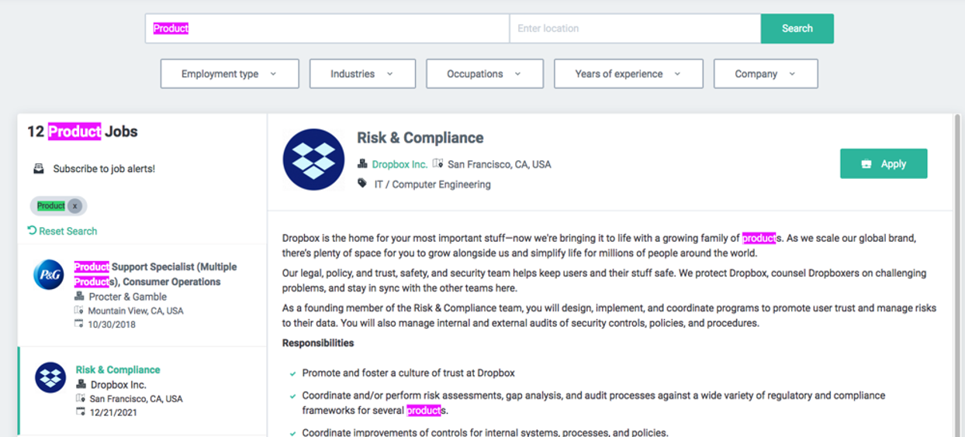The height and width of the screenshot is (437, 965).
Task: Click the Dropbox logo in job list
Action: 50,377
